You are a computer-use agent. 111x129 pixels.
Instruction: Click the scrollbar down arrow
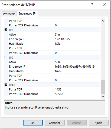[103, 97]
